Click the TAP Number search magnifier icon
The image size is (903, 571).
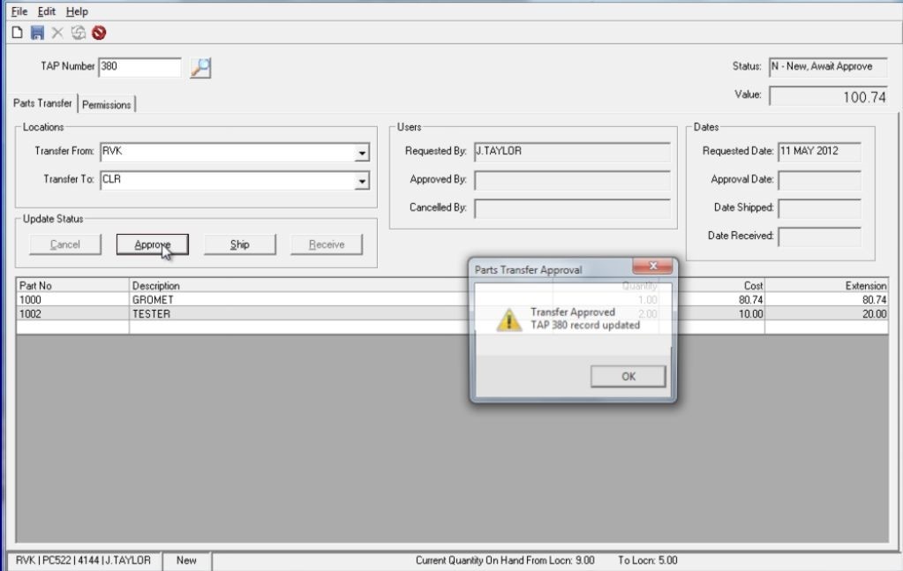tap(200, 68)
